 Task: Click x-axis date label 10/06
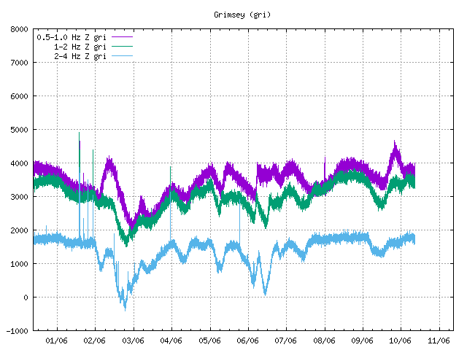(x=401, y=341)
